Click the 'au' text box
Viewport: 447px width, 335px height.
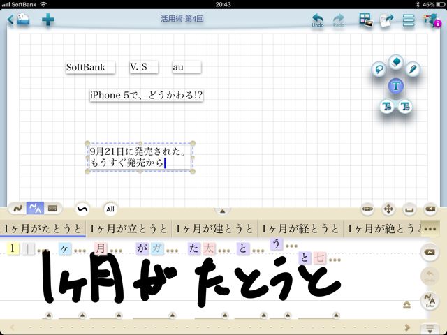(x=186, y=68)
